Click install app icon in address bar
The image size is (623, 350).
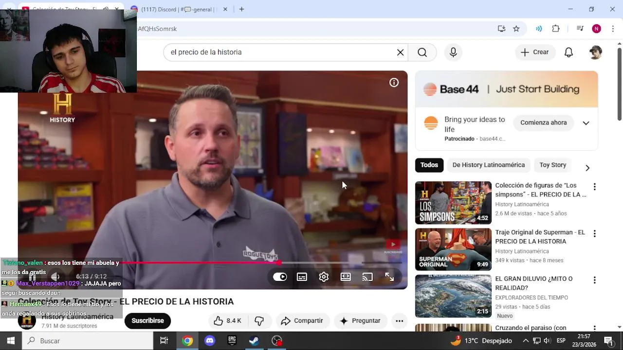click(x=501, y=29)
